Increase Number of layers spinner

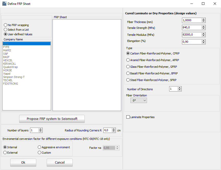(40, 129)
